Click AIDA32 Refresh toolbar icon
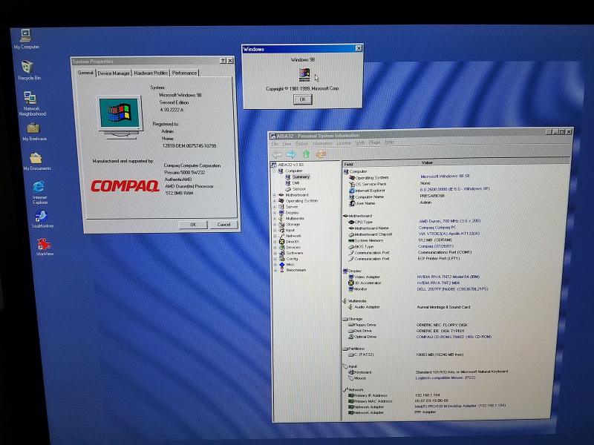 pos(321,154)
